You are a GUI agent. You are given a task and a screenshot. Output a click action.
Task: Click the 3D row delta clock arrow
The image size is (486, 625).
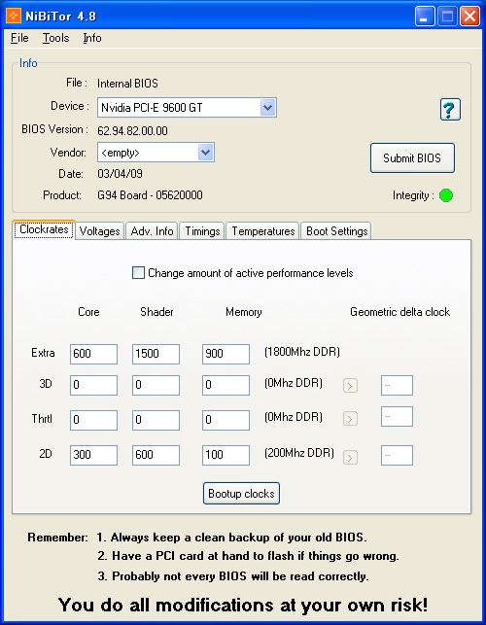[350, 386]
